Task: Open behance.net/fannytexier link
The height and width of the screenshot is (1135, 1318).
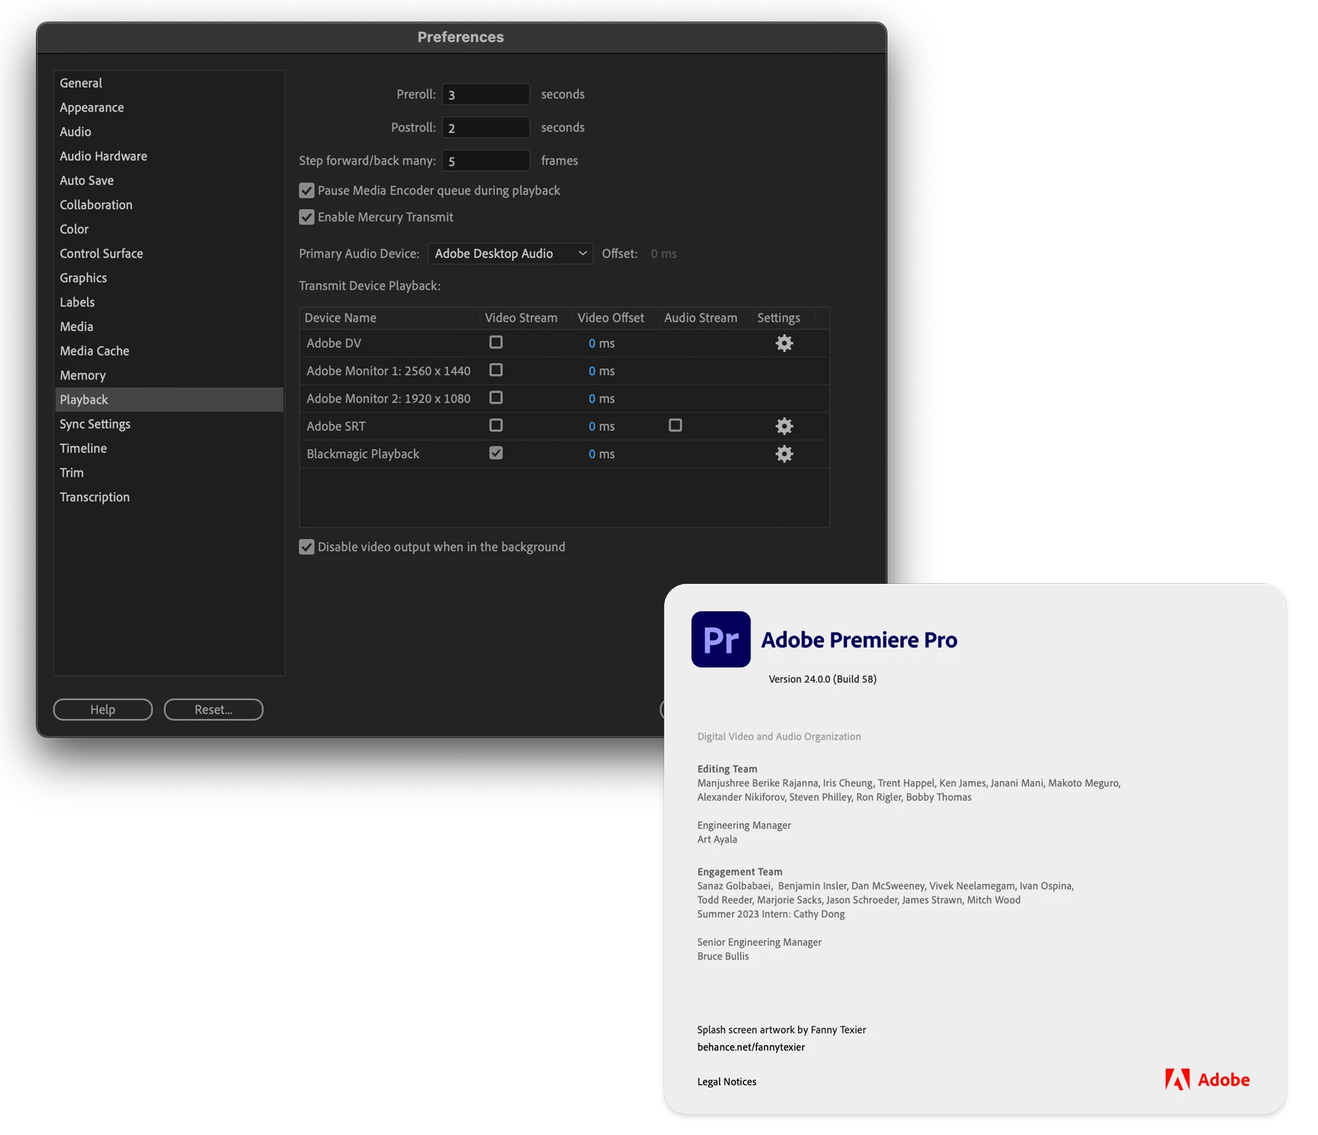Action: click(x=751, y=1047)
